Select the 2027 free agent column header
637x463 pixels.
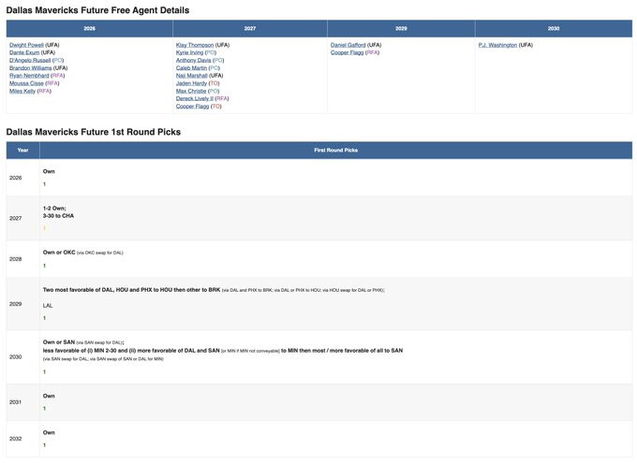[250, 28]
